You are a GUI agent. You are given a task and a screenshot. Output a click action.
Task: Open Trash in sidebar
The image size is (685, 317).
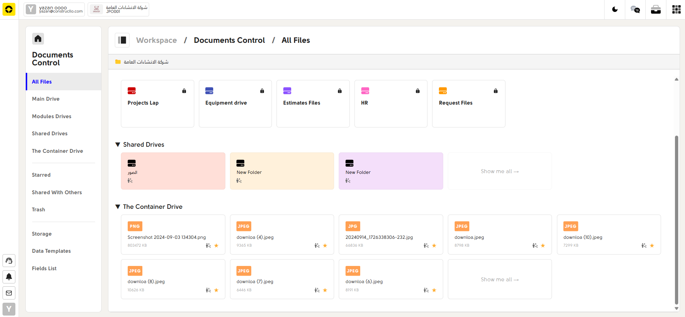64,210
